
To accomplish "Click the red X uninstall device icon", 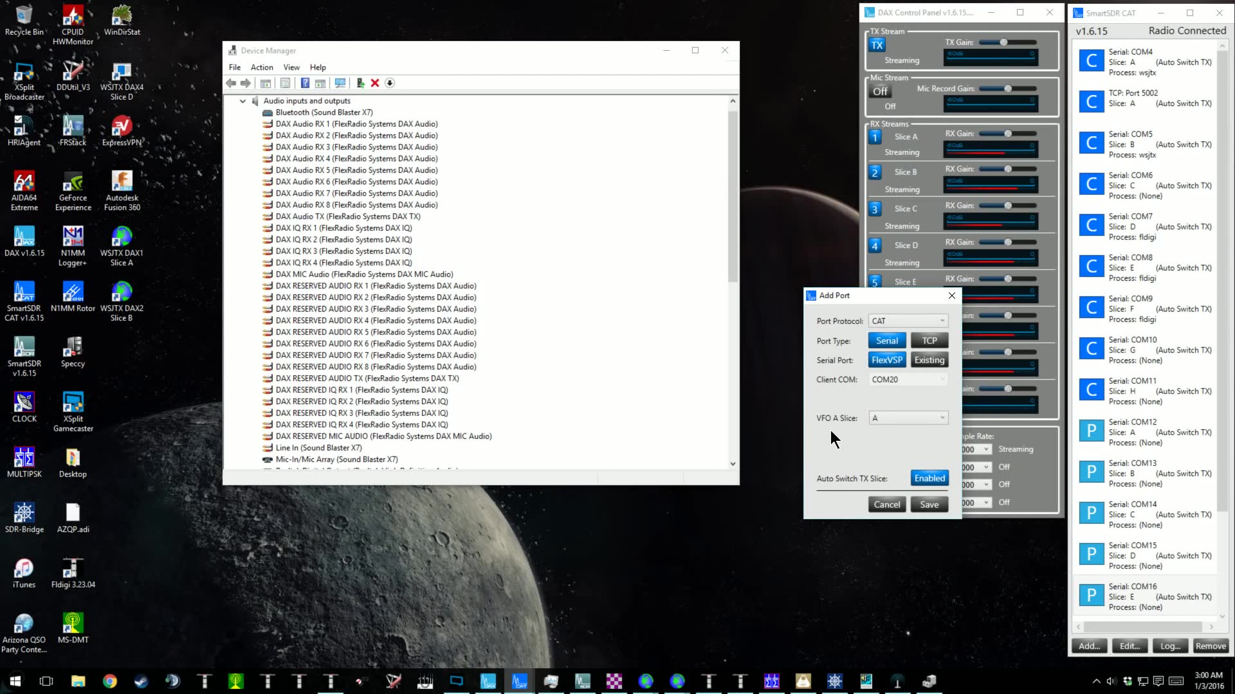I will (x=375, y=83).
